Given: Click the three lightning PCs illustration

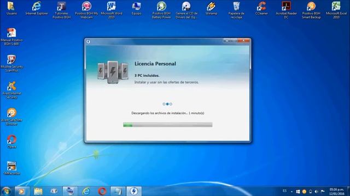Looking at the screenshot, I should click(113, 72).
